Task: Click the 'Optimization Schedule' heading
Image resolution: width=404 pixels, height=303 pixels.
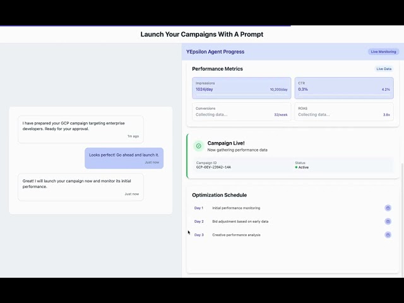Action: (x=219, y=195)
